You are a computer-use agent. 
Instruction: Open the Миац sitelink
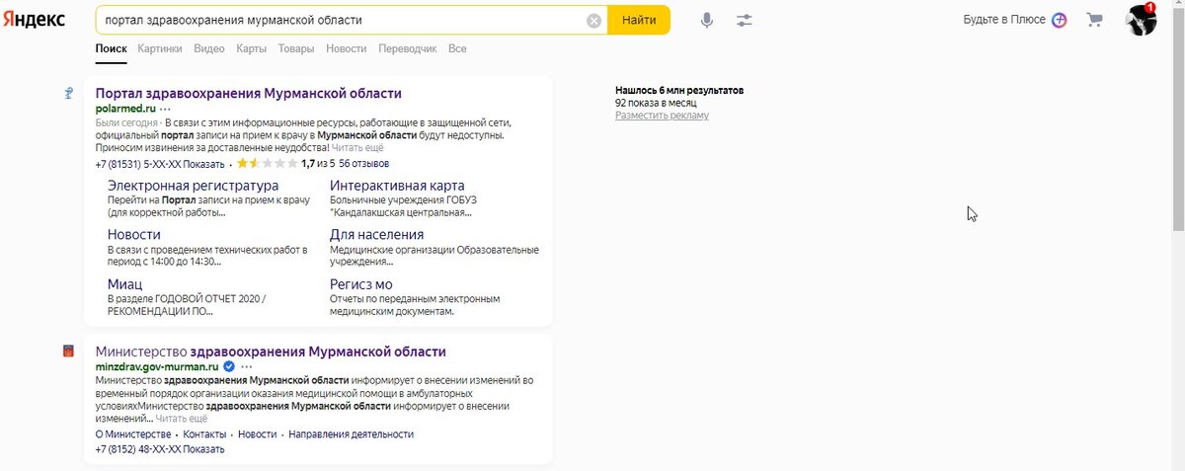[125, 284]
